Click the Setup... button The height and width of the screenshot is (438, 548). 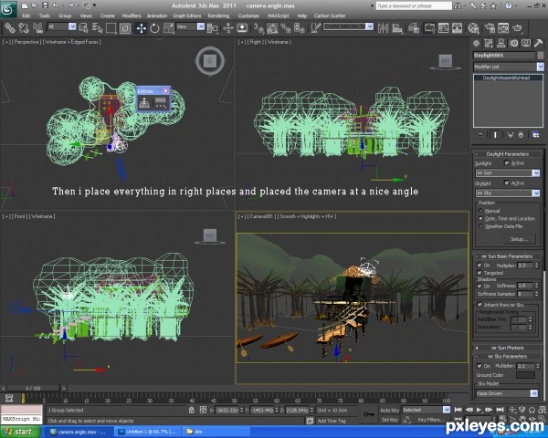click(519, 239)
